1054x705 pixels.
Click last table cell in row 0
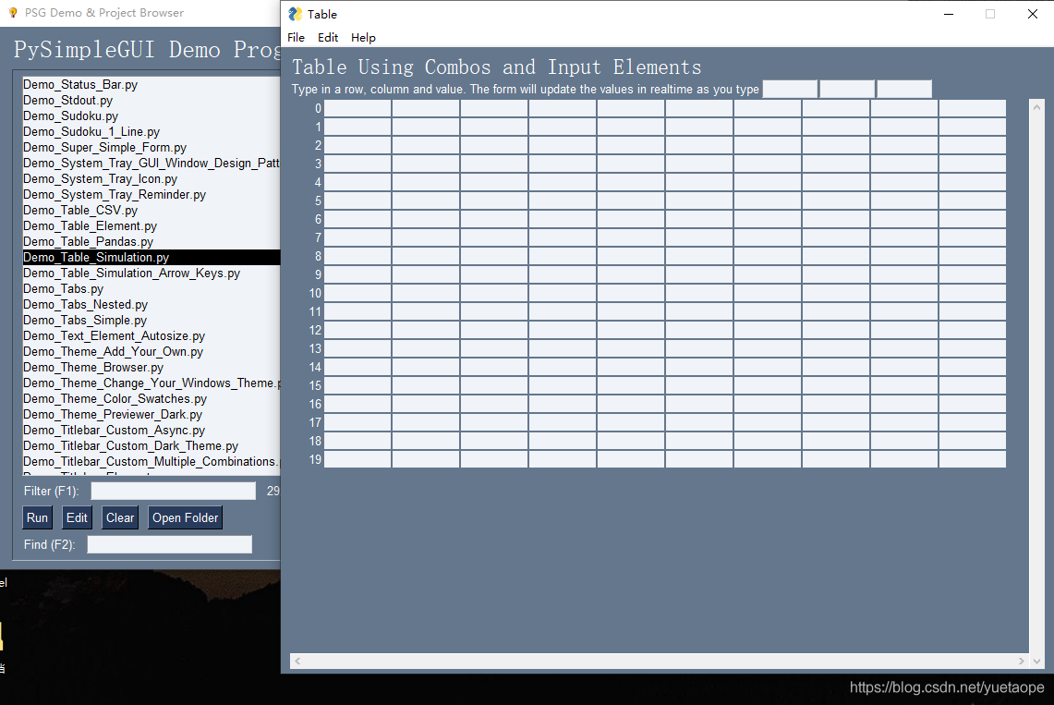coord(972,108)
